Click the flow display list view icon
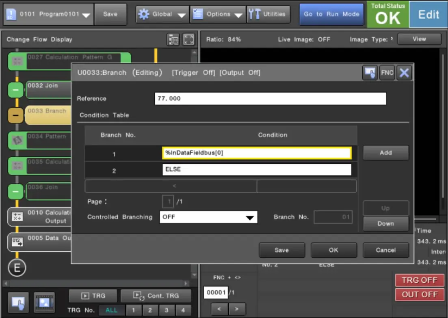Viewport: 448px width, 318px height. (x=173, y=39)
